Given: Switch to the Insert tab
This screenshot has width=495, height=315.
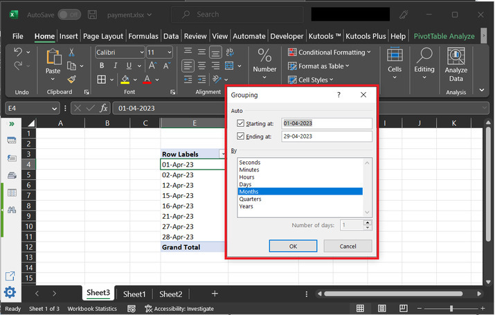Looking at the screenshot, I should pos(69,36).
